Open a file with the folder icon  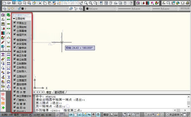coord(9,3)
